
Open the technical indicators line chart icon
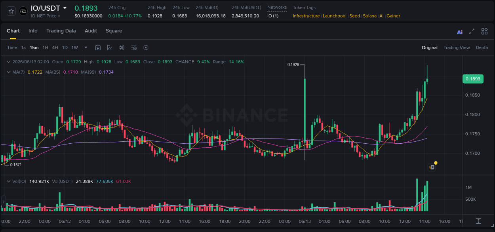[110, 48]
